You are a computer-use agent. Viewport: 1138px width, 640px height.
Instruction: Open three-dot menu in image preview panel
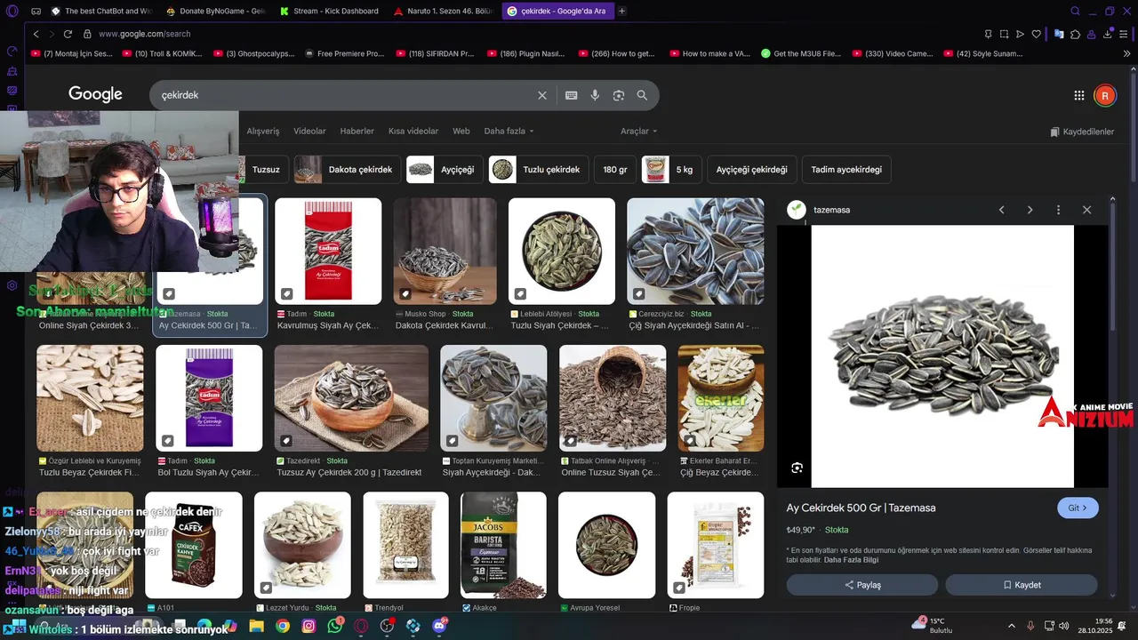pos(1058,210)
